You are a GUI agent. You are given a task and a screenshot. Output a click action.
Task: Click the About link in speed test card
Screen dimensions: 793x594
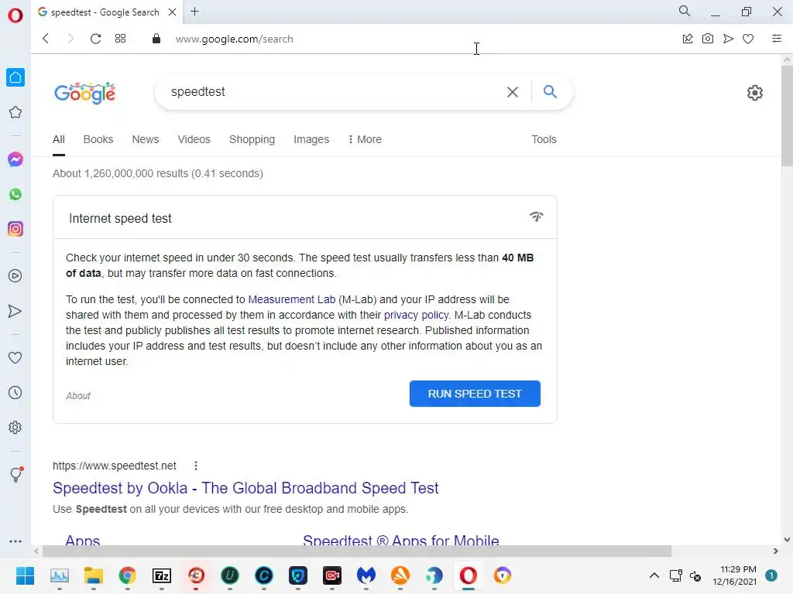78,396
